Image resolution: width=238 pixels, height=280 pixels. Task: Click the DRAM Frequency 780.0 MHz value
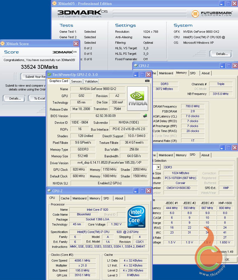coord(192,106)
